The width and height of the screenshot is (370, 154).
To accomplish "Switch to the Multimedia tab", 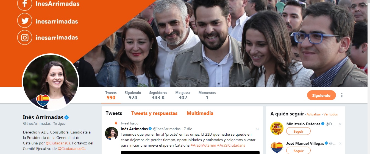I will click(x=200, y=113).
